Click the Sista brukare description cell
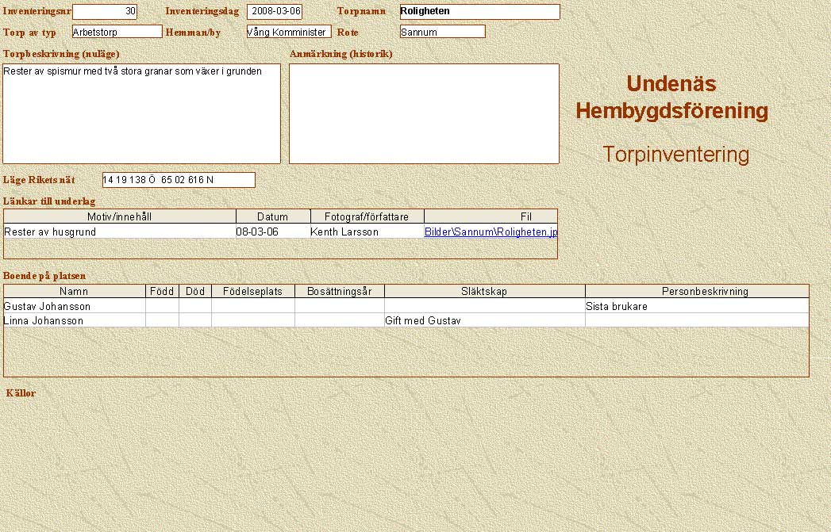Viewport: 831px width, 532px height. 696,306
